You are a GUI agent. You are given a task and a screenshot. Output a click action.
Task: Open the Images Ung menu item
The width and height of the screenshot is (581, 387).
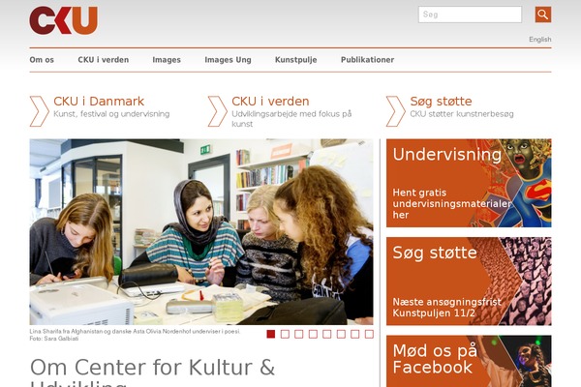click(228, 60)
